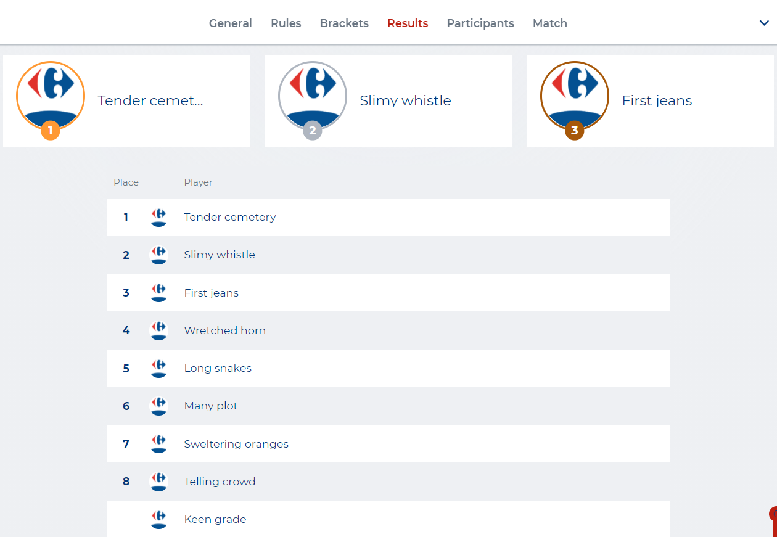Switch to the Rules tab
The height and width of the screenshot is (537, 777).
tap(286, 23)
